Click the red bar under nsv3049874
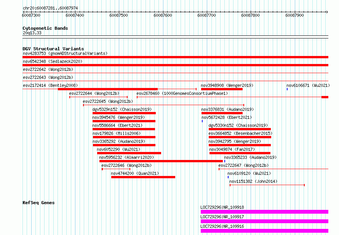 click(x=240, y=153)
